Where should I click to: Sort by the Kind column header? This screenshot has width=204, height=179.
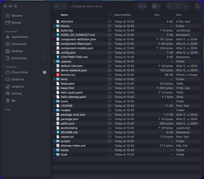178,15
